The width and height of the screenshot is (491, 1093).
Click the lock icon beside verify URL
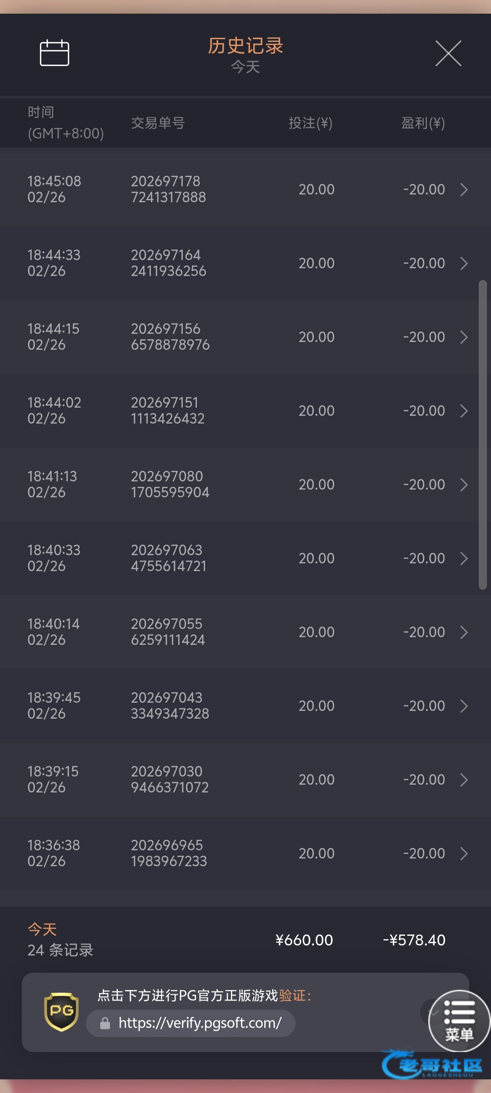(105, 1023)
